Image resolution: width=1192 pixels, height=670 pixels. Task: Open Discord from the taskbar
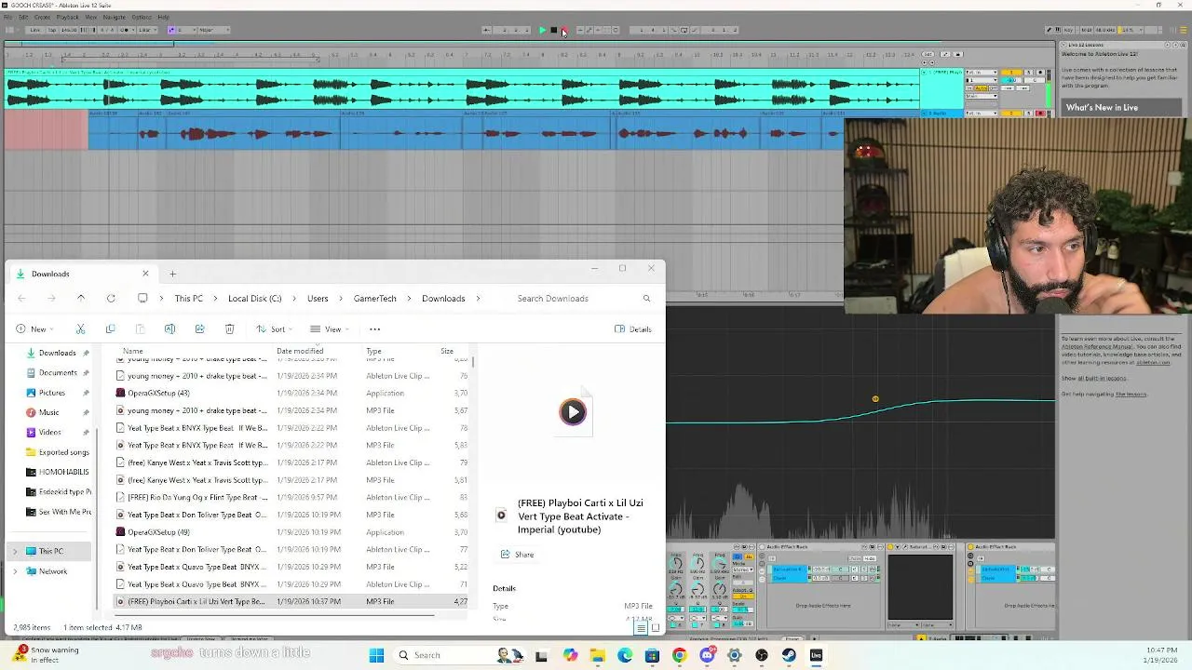707,655
